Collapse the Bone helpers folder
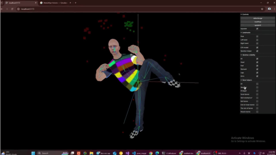The width and height of the screenshot is (276, 155). tap(258, 80)
